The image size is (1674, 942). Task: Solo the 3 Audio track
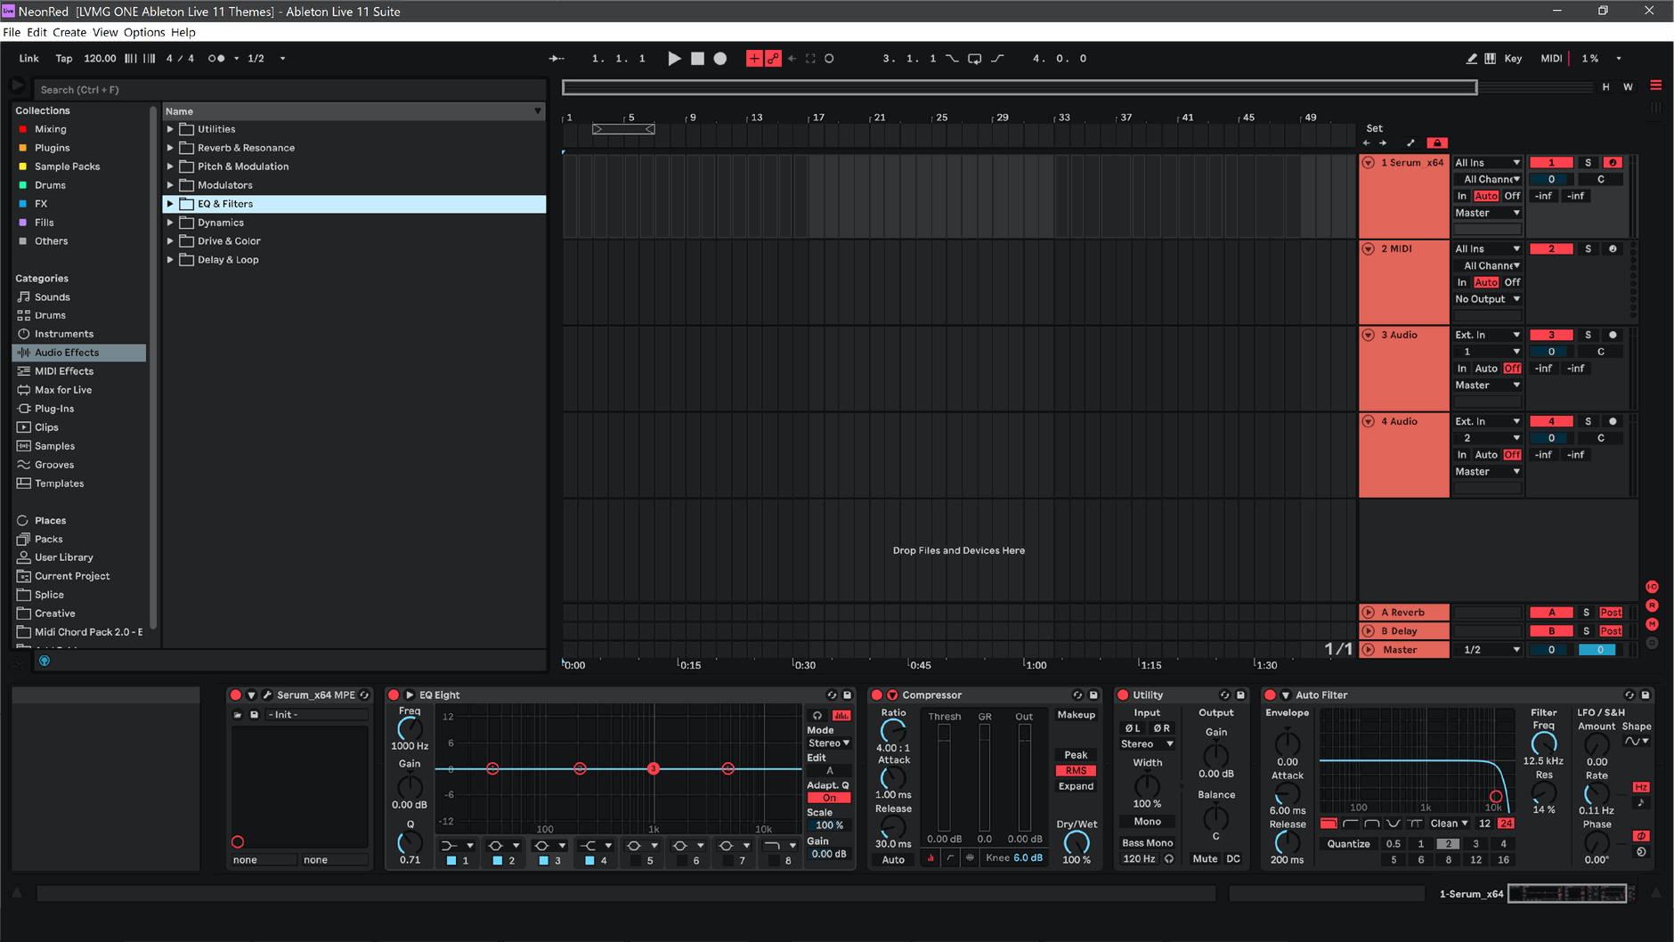[x=1588, y=336]
